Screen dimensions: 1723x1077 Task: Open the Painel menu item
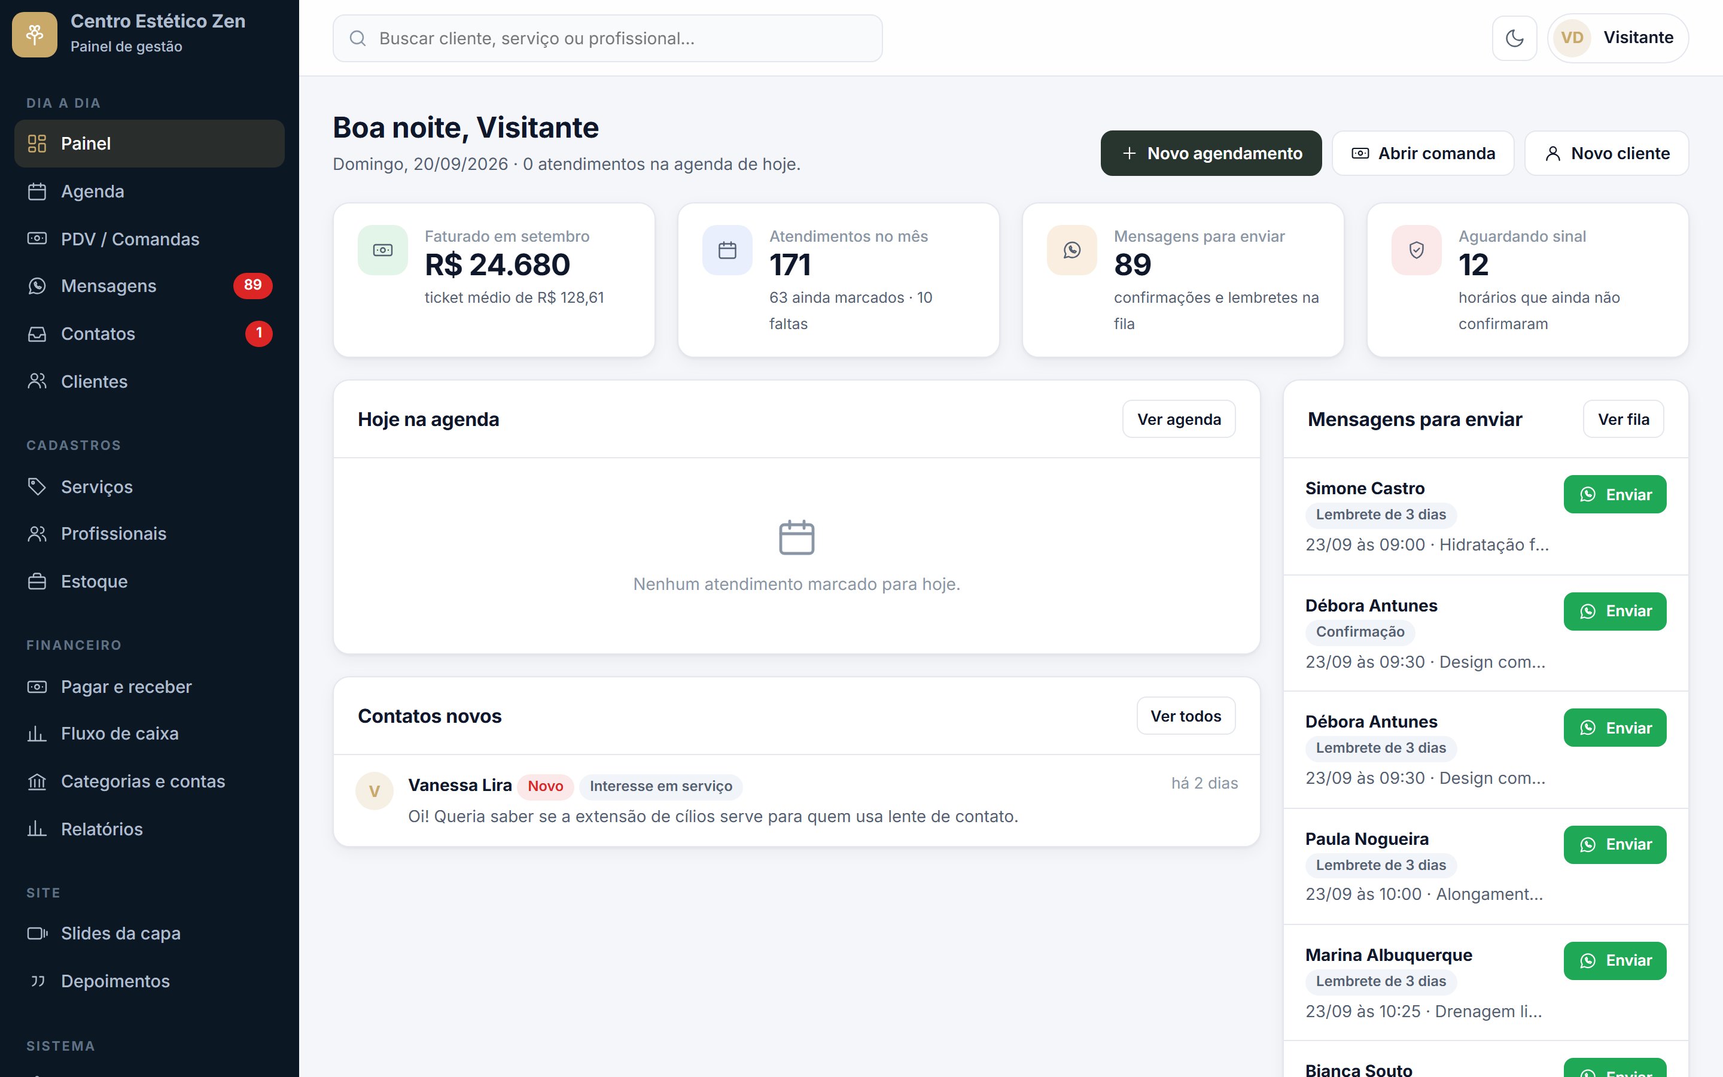pyautogui.click(x=150, y=144)
